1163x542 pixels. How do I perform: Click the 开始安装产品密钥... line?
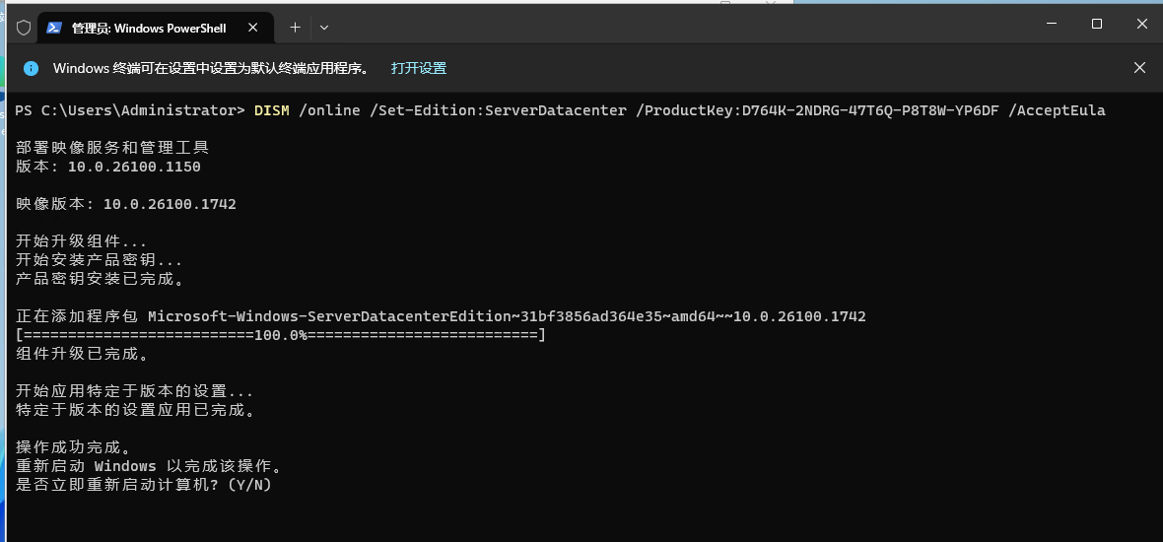(99, 260)
